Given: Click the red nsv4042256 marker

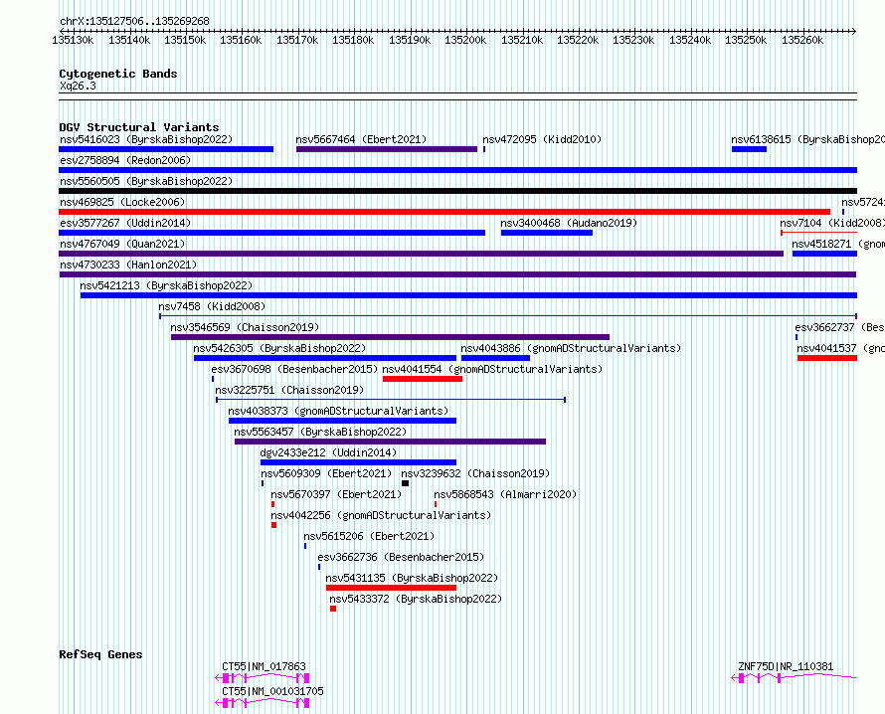Looking at the screenshot, I should pyautogui.click(x=273, y=525).
